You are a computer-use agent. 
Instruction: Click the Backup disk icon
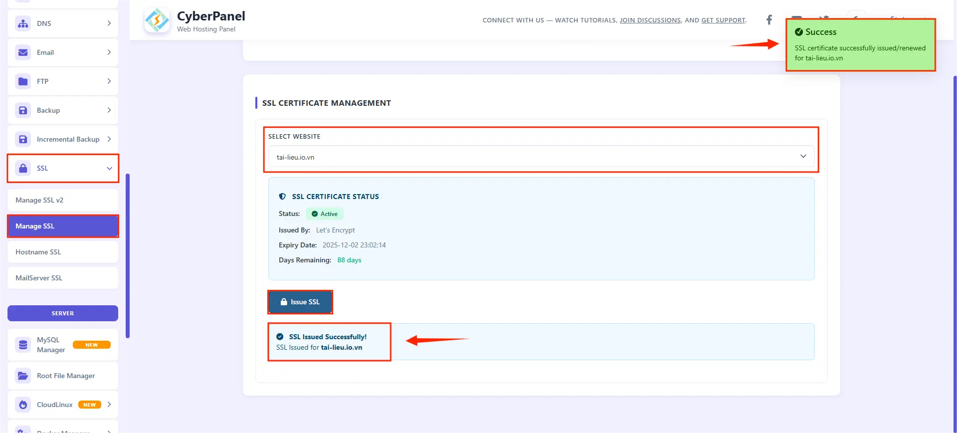(x=23, y=110)
